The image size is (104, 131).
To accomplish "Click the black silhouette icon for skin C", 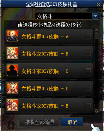I will 12,70.
